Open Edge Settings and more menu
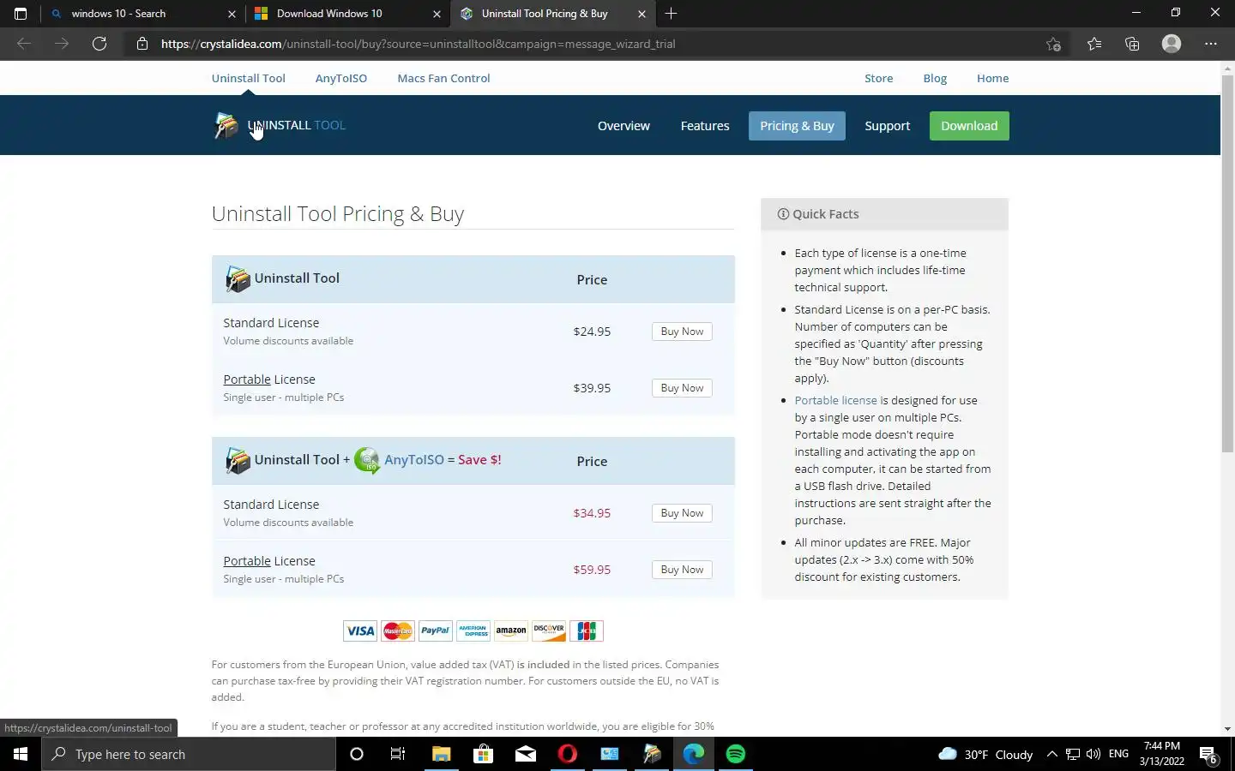This screenshot has height=771, width=1235. (x=1211, y=44)
